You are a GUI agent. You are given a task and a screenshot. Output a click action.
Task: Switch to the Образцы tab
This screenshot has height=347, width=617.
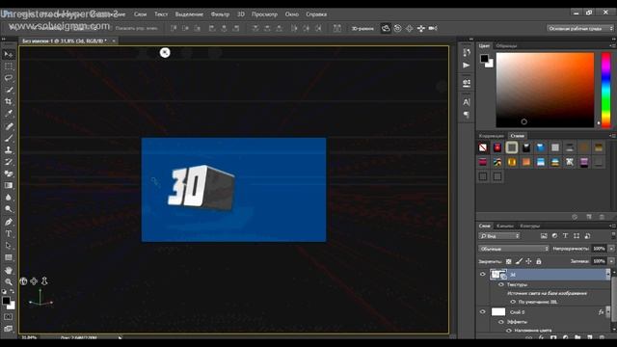pyautogui.click(x=506, y=46)
